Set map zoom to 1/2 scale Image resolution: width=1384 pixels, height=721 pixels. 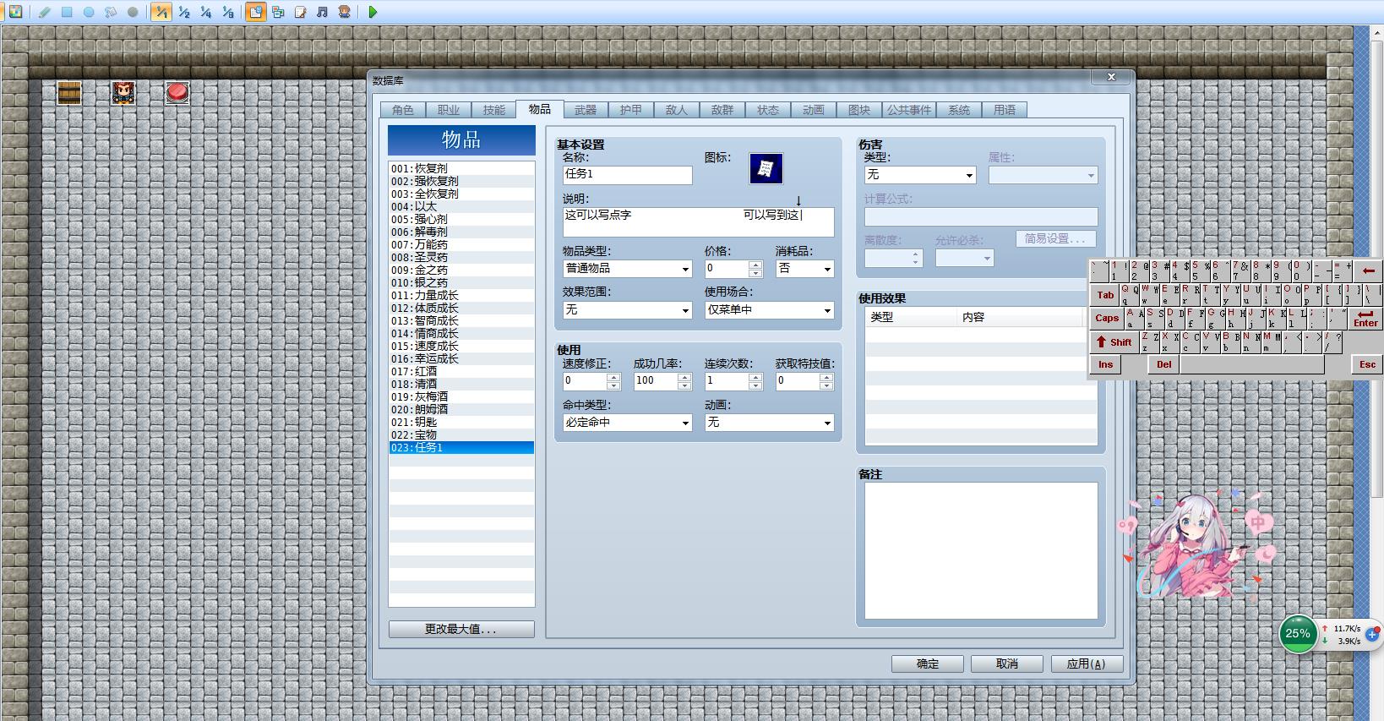pos(183,12)
